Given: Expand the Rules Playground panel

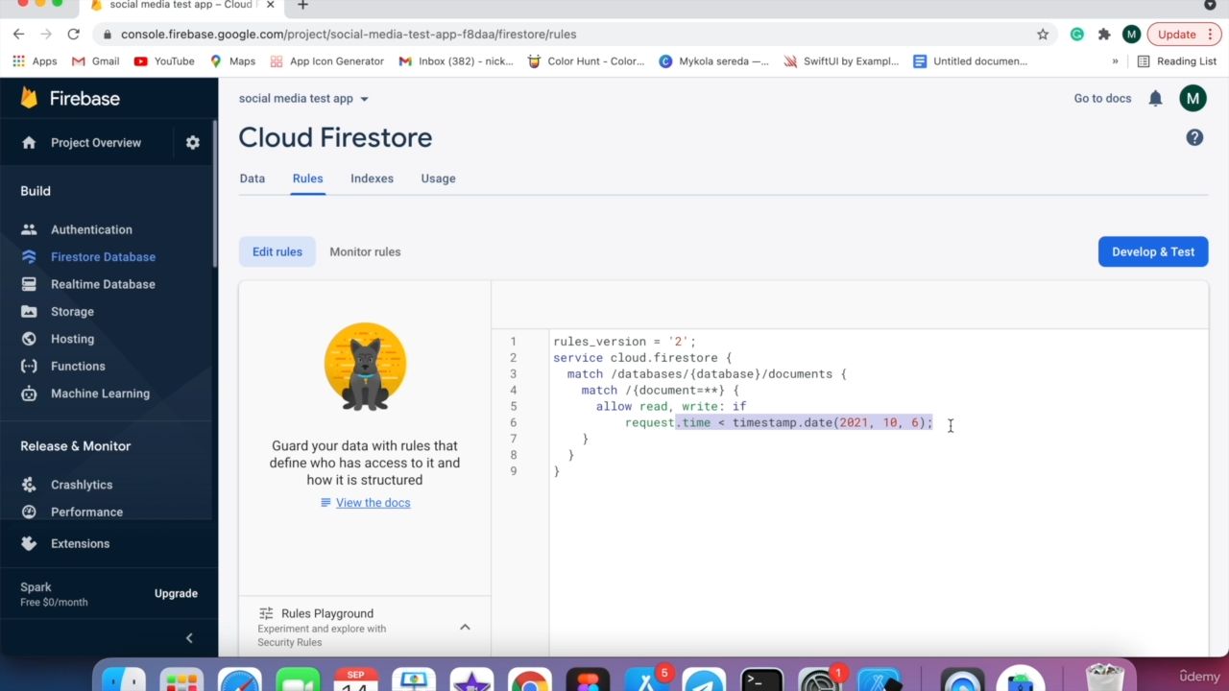Looking at the screenshot, I should [465, 627].
